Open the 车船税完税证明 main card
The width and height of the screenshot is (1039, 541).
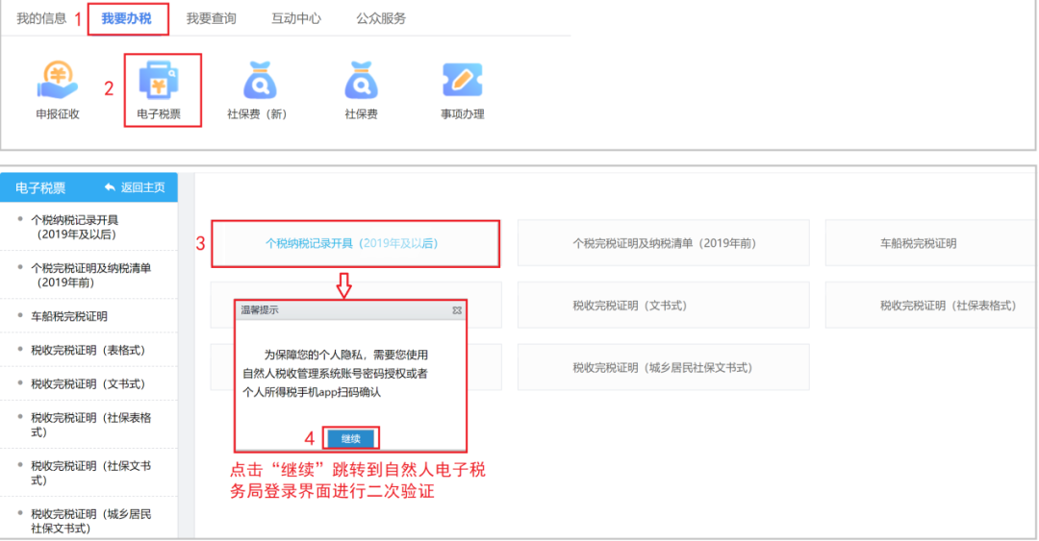931,244
